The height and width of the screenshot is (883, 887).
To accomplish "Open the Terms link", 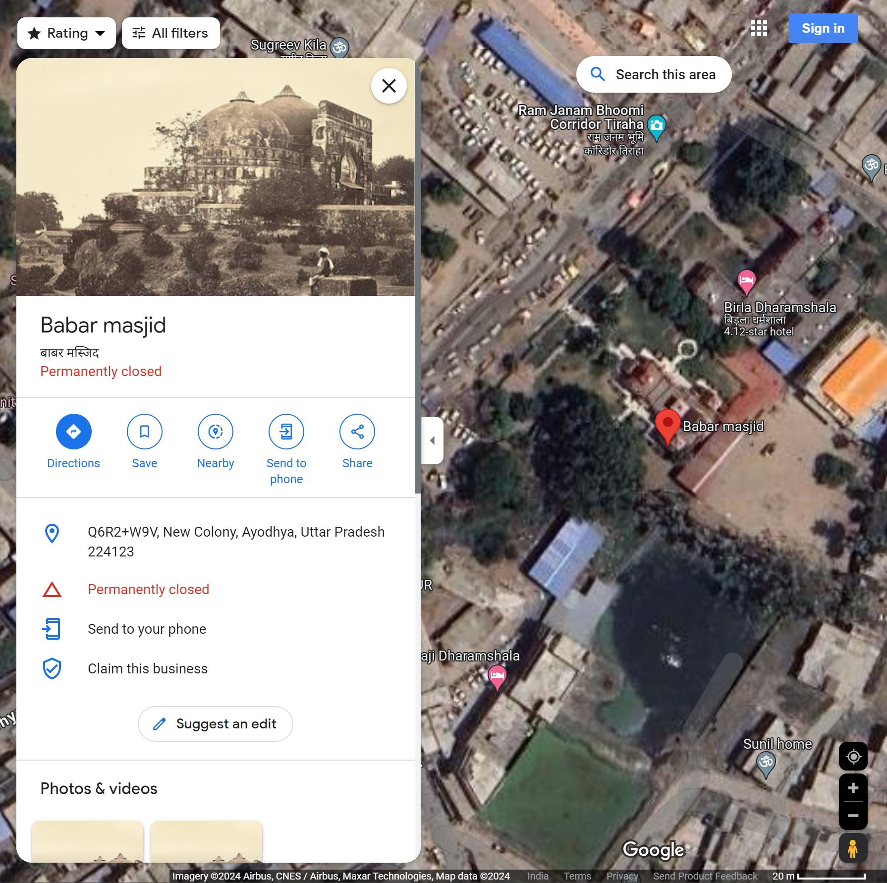I will point(577,876).
